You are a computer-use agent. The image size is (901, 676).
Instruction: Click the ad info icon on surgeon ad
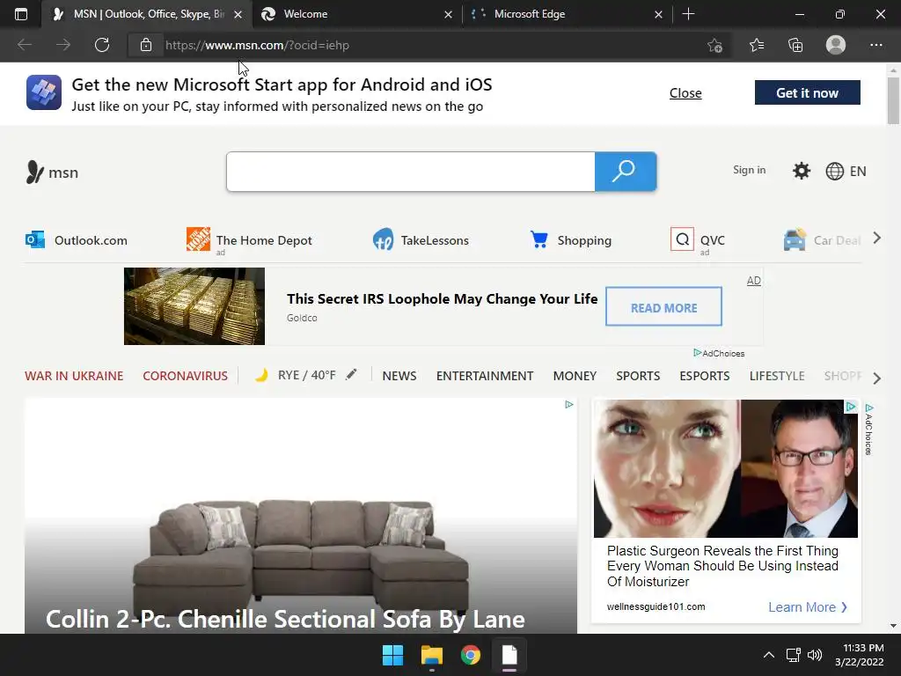coord(851,407)
